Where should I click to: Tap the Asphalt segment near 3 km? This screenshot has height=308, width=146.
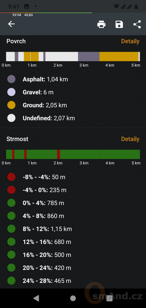89,57
